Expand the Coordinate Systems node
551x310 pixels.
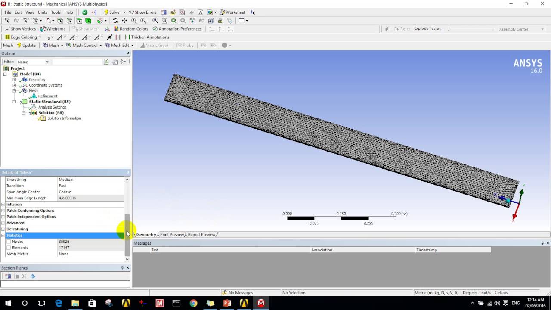click(14, 85)
